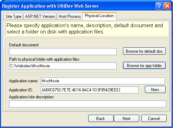173x128 pixels.
Task: Click the "Application name:" label
Action: click(x=24, y=81)
